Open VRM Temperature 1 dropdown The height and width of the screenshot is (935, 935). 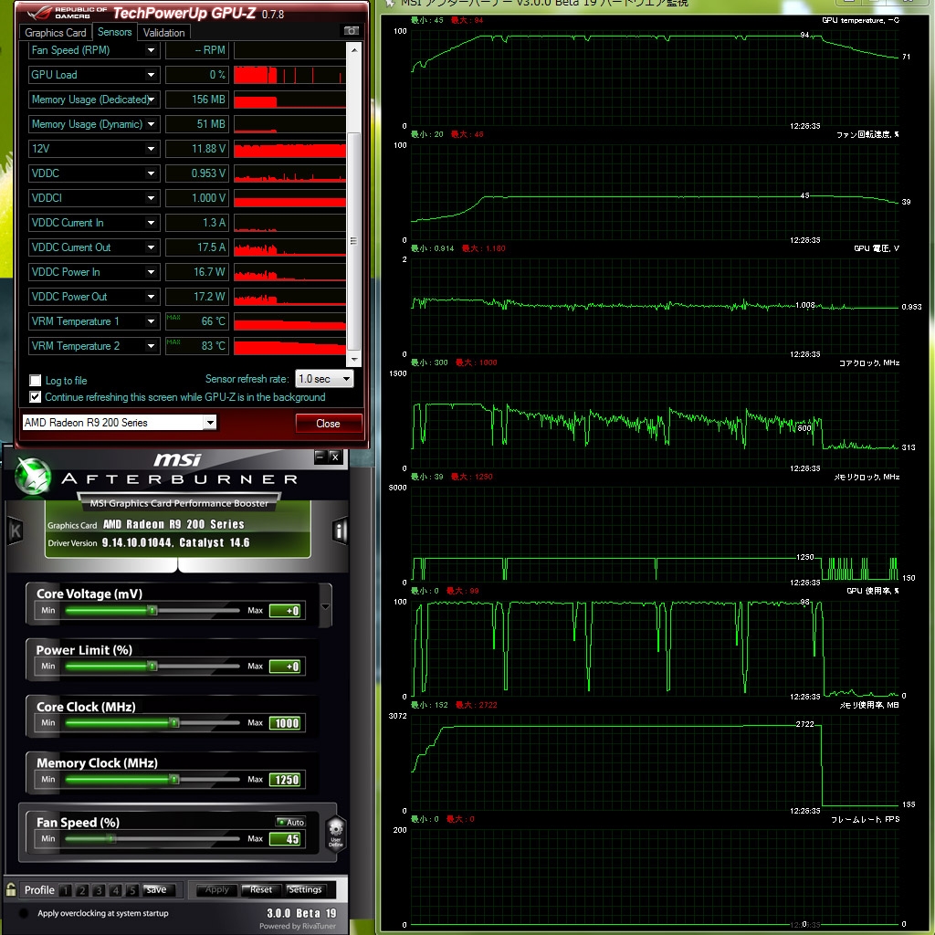(x=151, y=321)
